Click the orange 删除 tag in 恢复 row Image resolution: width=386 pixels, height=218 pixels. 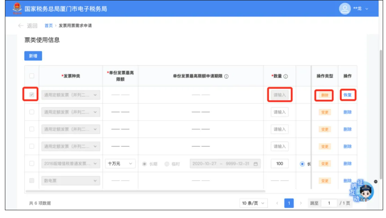click(325, 95)
